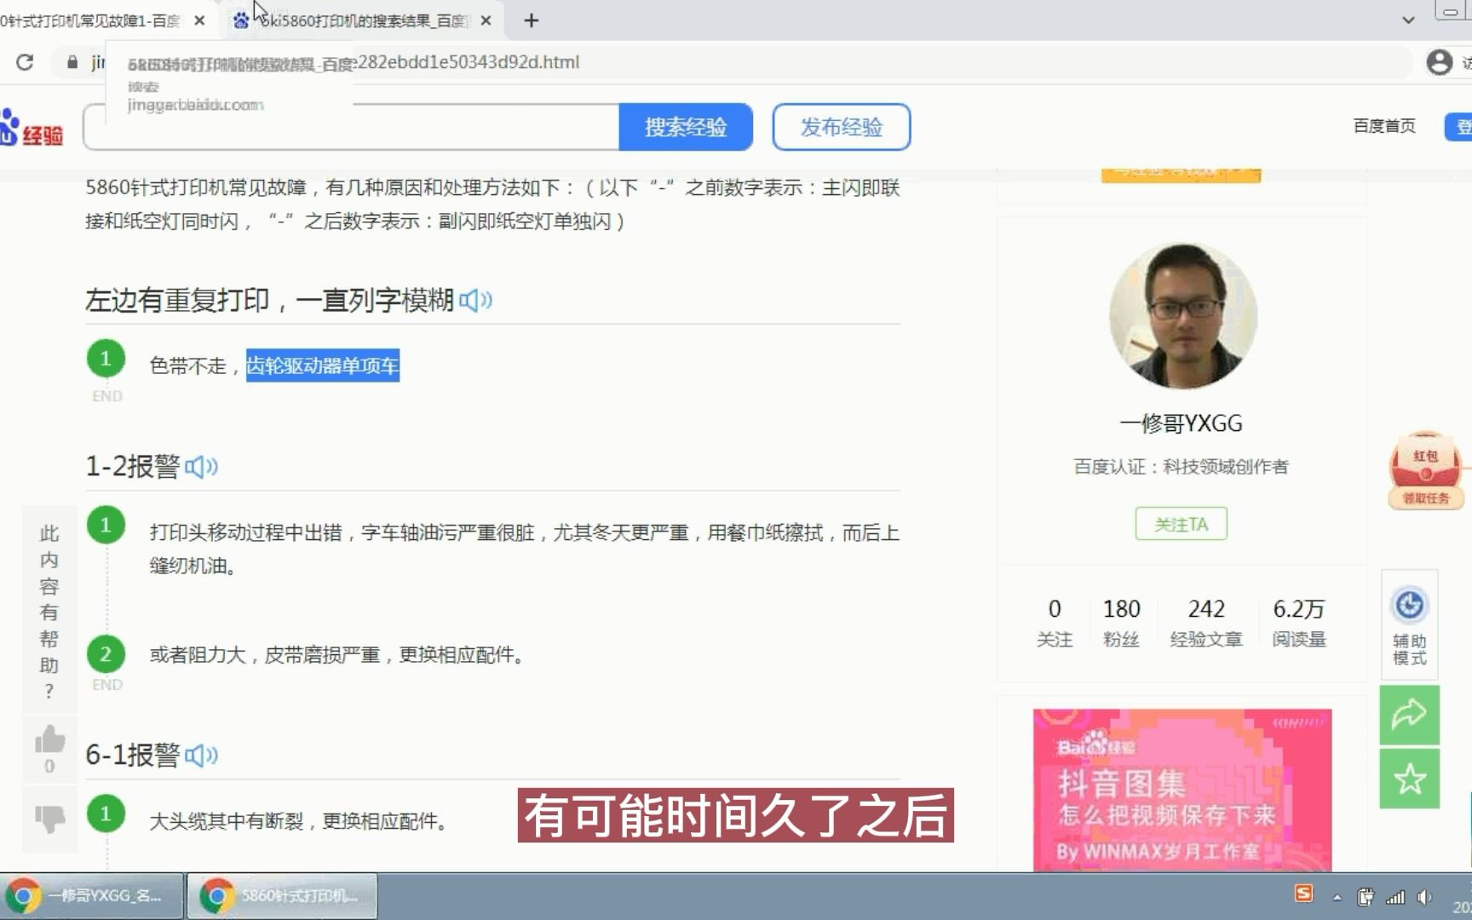Click the Sogou input method tray icon

tap(1303, 894)
